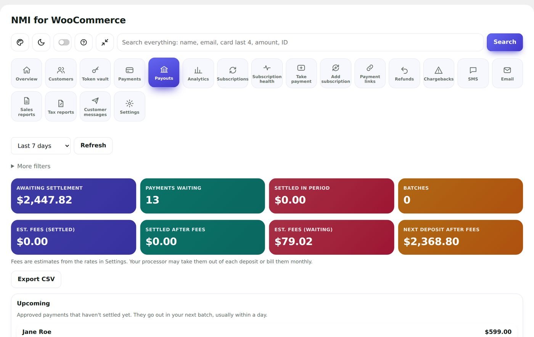Image resolution: width=534 pixels, height=337 pixels.
Task: Click the $599.00 amount for Jane Roe
Action: [498, 332]
